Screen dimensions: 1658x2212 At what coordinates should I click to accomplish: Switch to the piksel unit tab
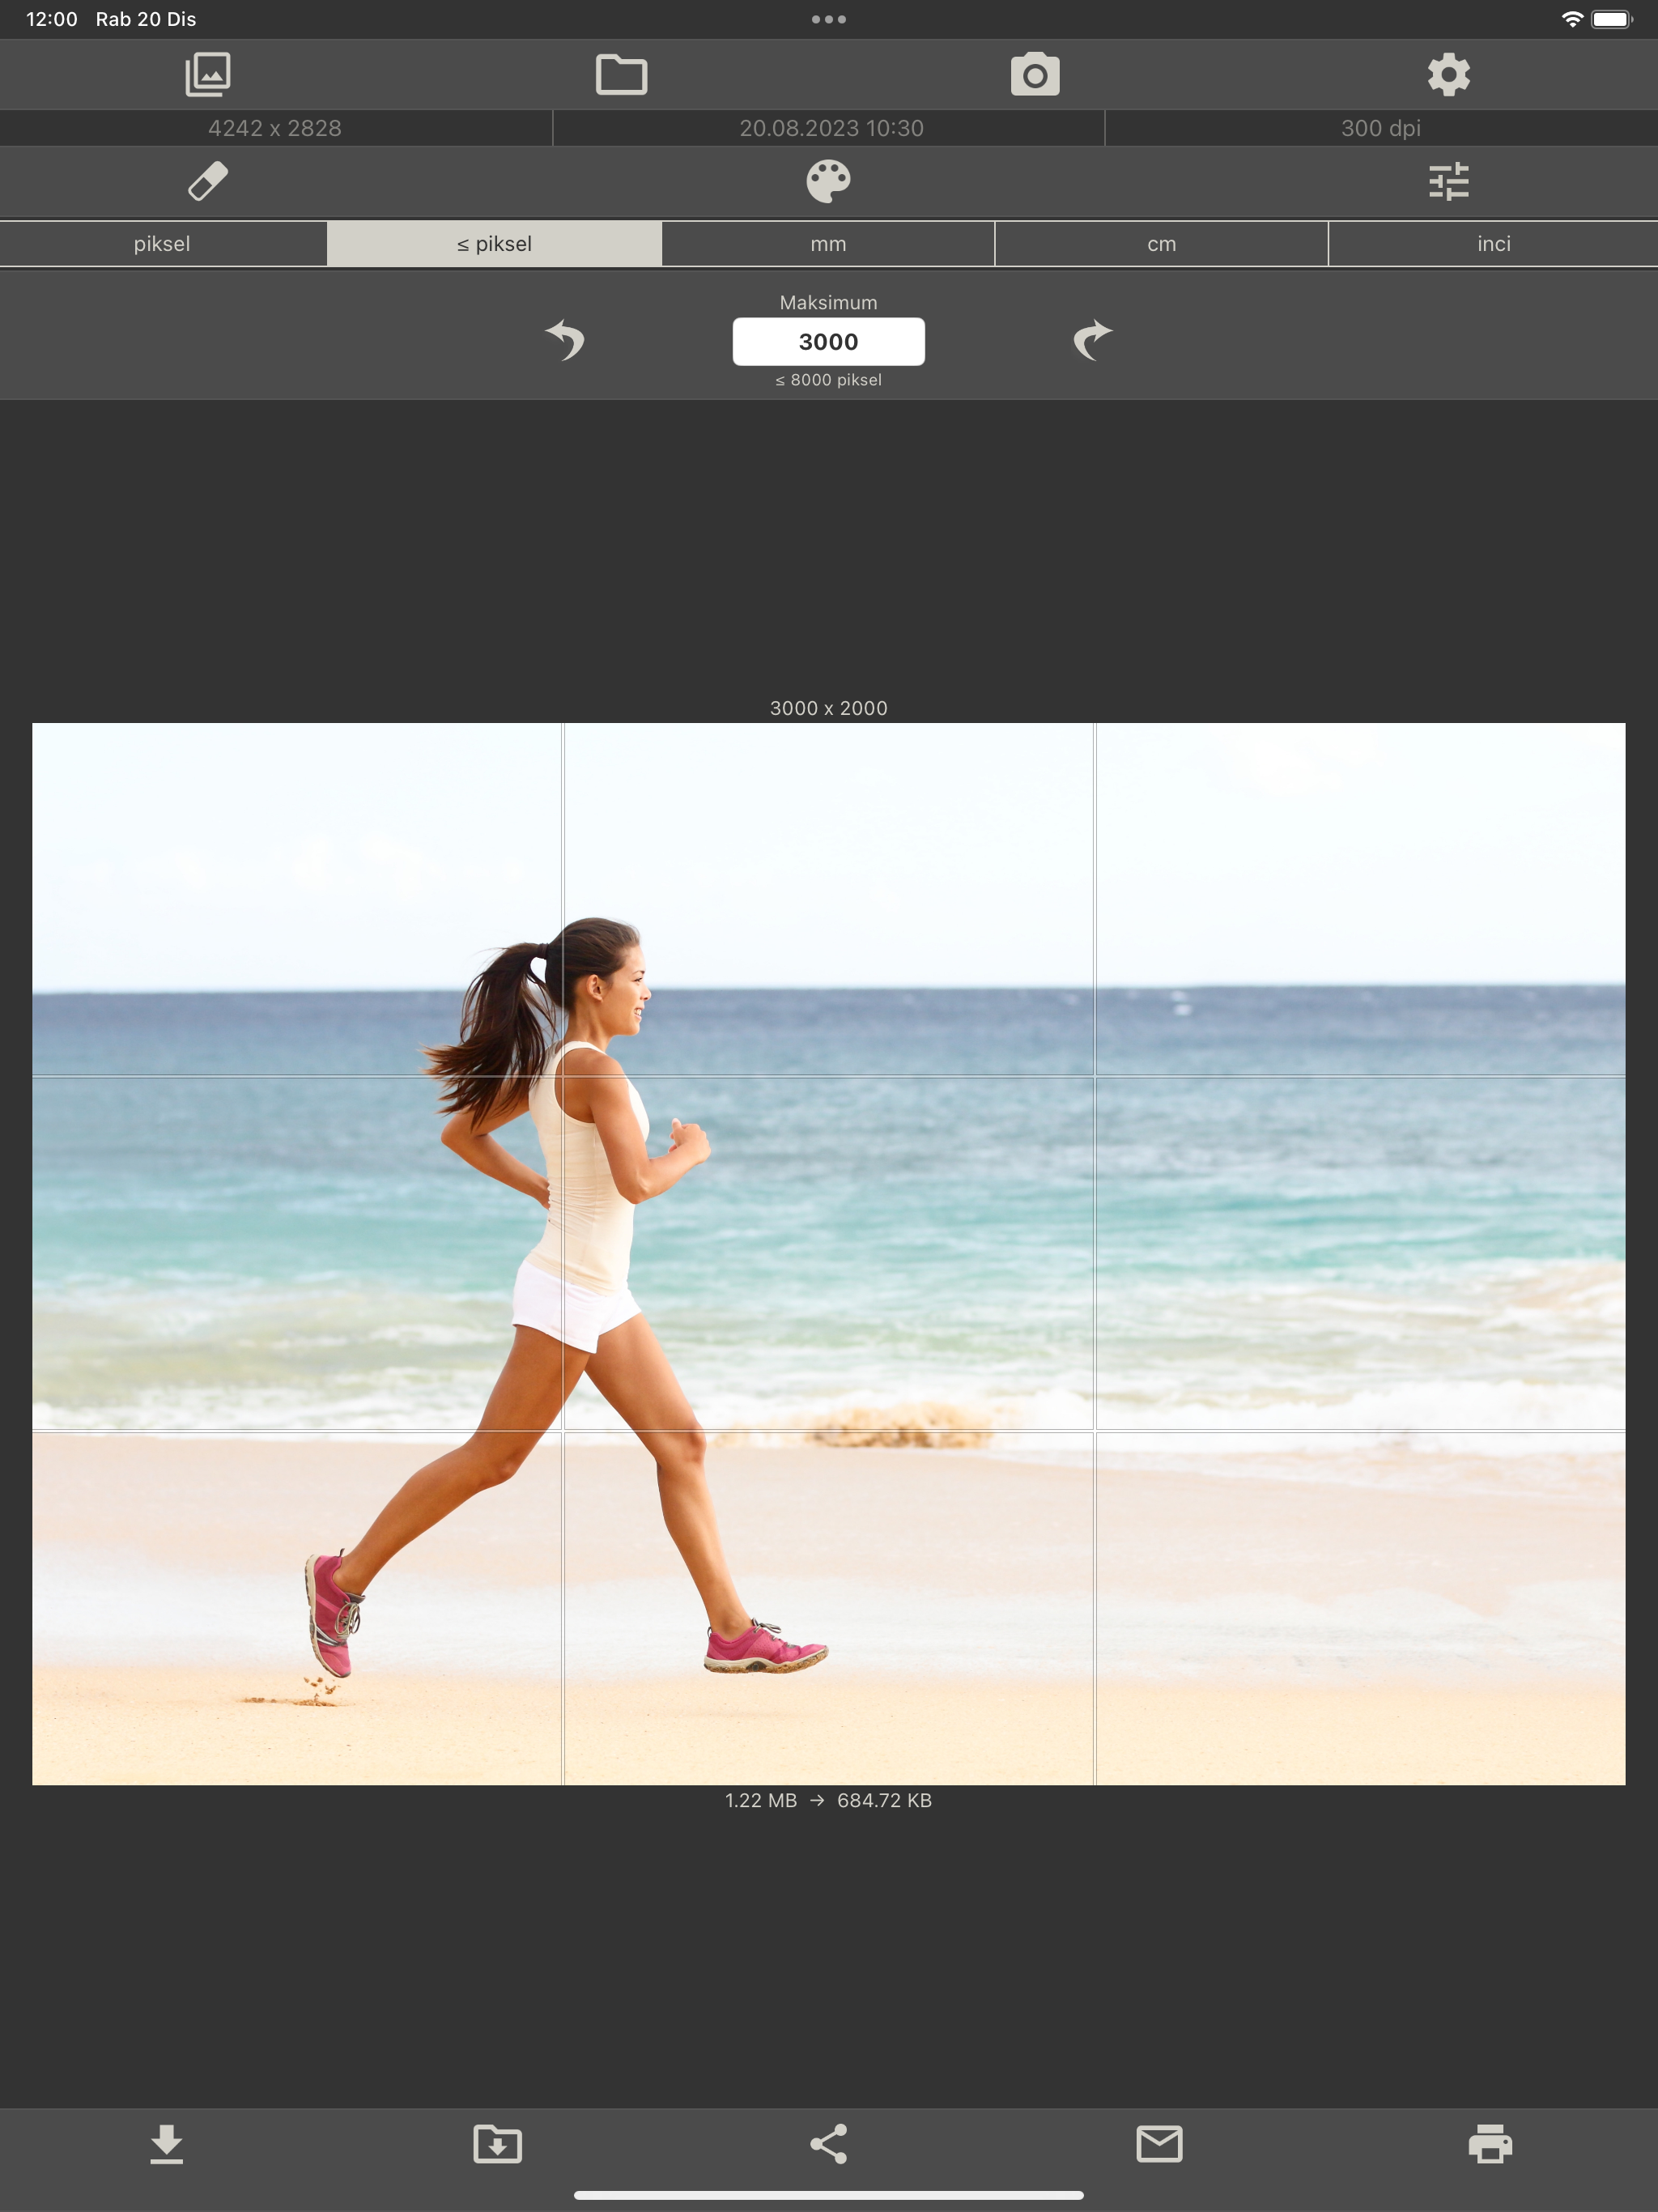coord(162,244)
